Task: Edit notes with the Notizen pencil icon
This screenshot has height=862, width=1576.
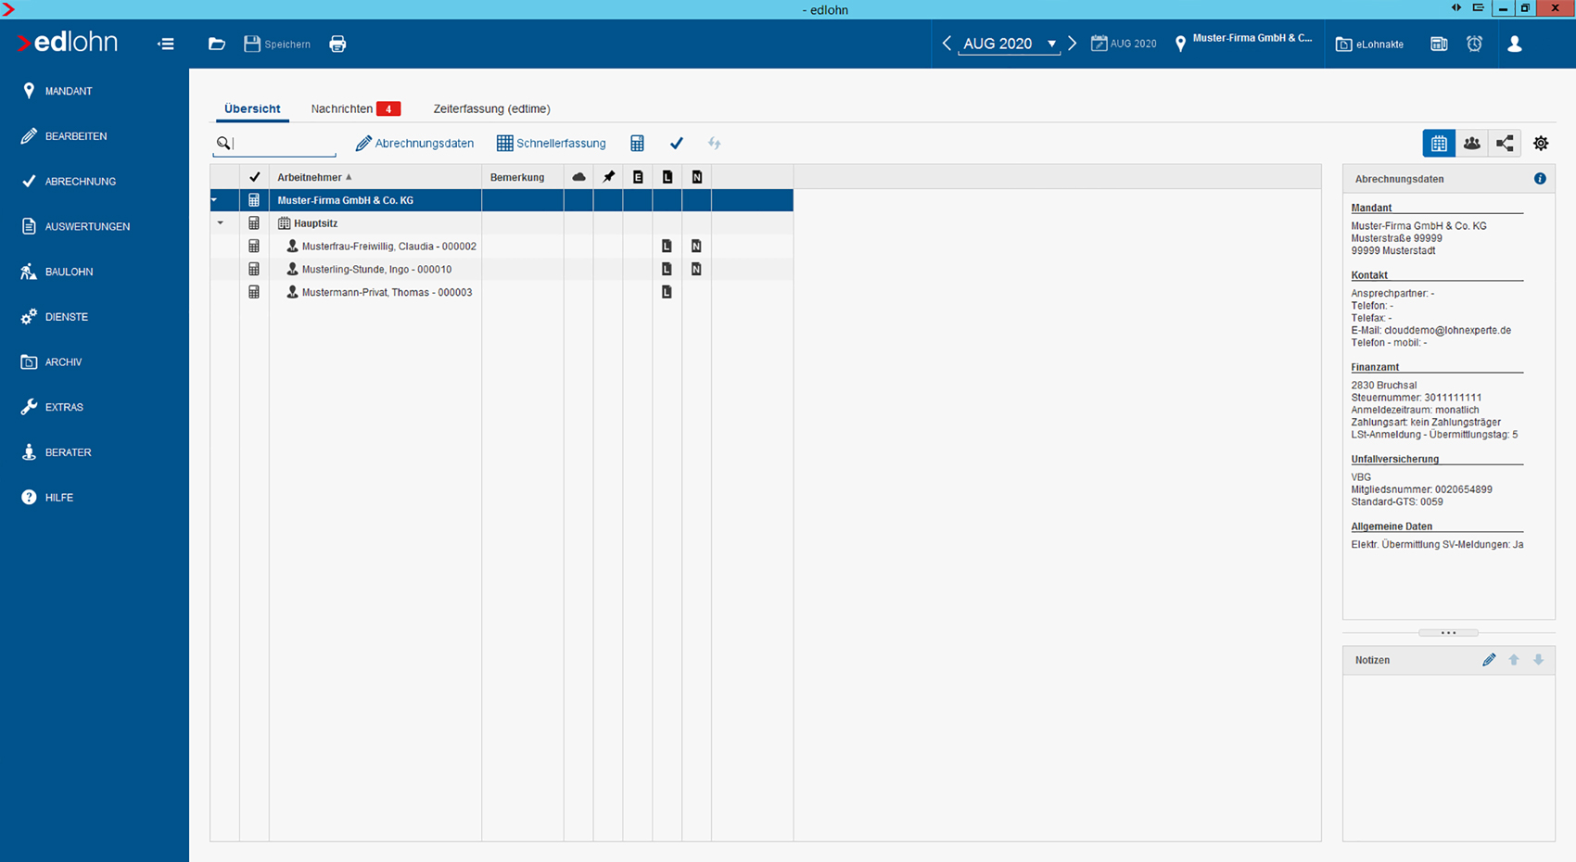Action: (x=1489, y=660)
